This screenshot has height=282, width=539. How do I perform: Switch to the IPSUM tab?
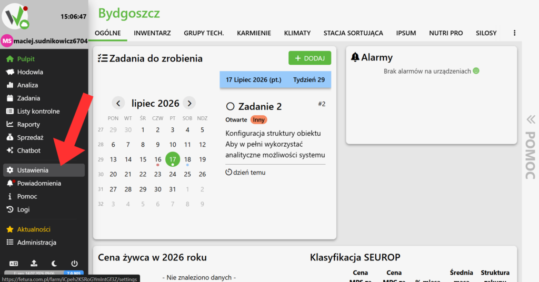406,33
